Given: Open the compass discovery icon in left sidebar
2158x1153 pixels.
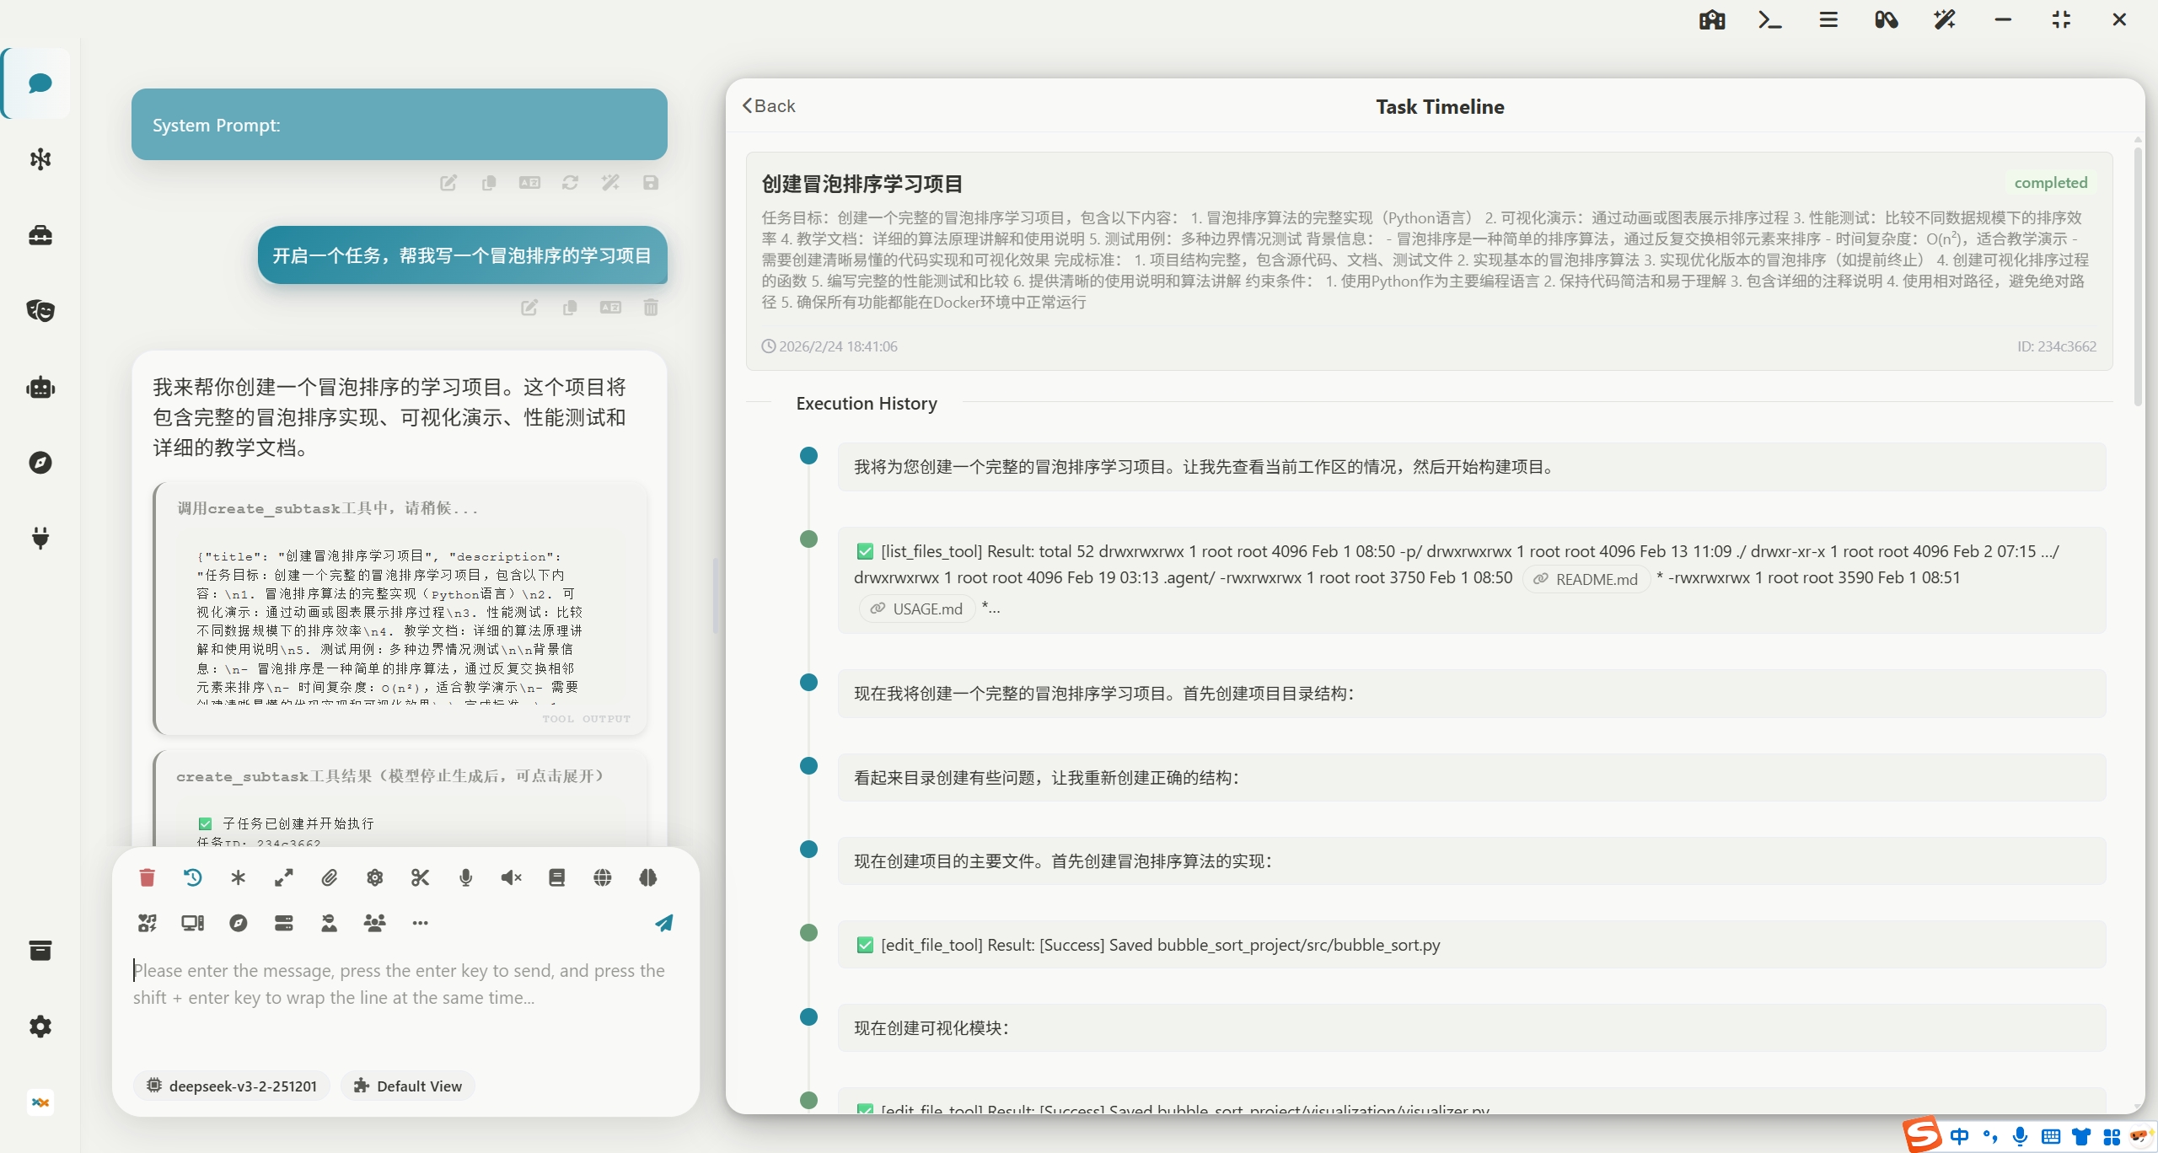Looking at the screenshot, I should pos(40,462).
